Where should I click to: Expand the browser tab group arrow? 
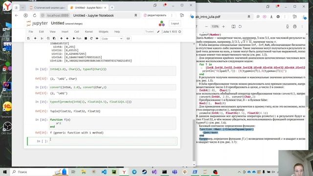(x=23, y=8)
